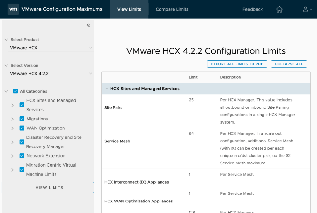The height and width of the screenshot is (213, 317).
Task: Toggle the WAN Optimization checkbox
Action: click(x=22, y=128)
